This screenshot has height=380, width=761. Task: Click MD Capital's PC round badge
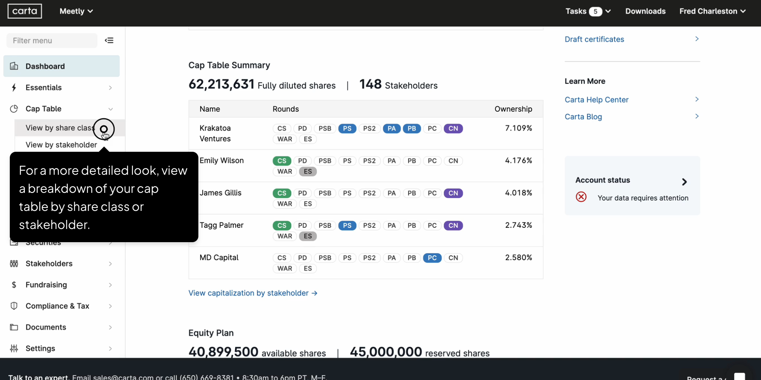coord(432,258)
